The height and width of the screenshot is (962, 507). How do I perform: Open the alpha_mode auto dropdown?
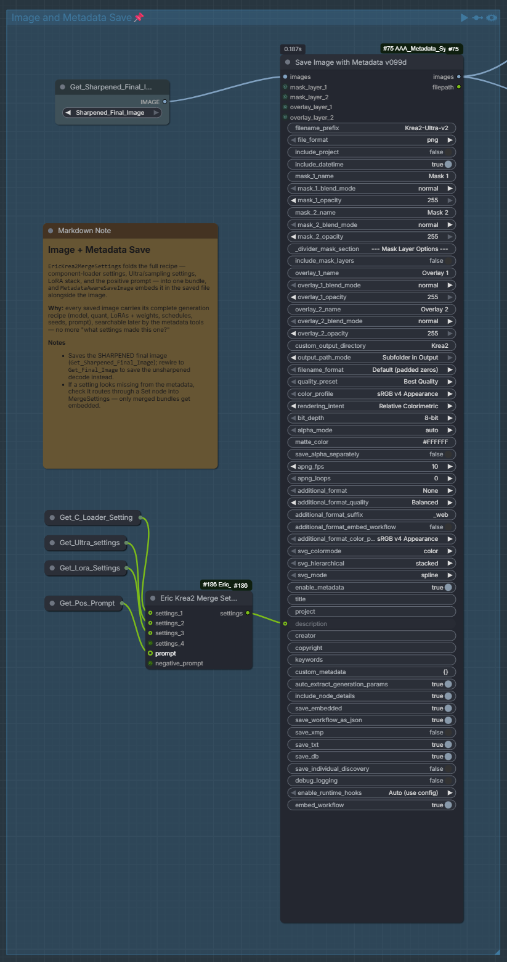point(371,430)
